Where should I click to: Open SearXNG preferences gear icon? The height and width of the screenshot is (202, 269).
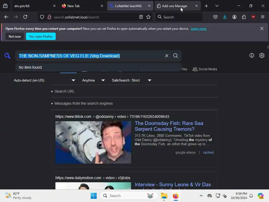click(x=262, y=55)
